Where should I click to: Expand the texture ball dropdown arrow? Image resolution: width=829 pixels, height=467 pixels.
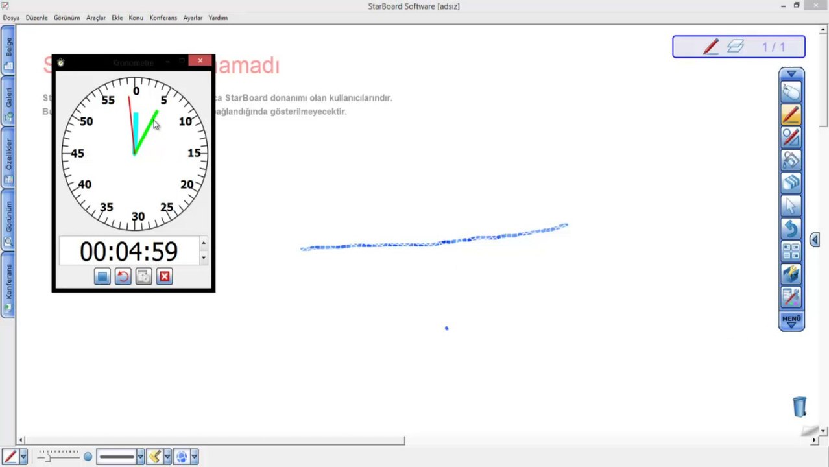point(195,457)
